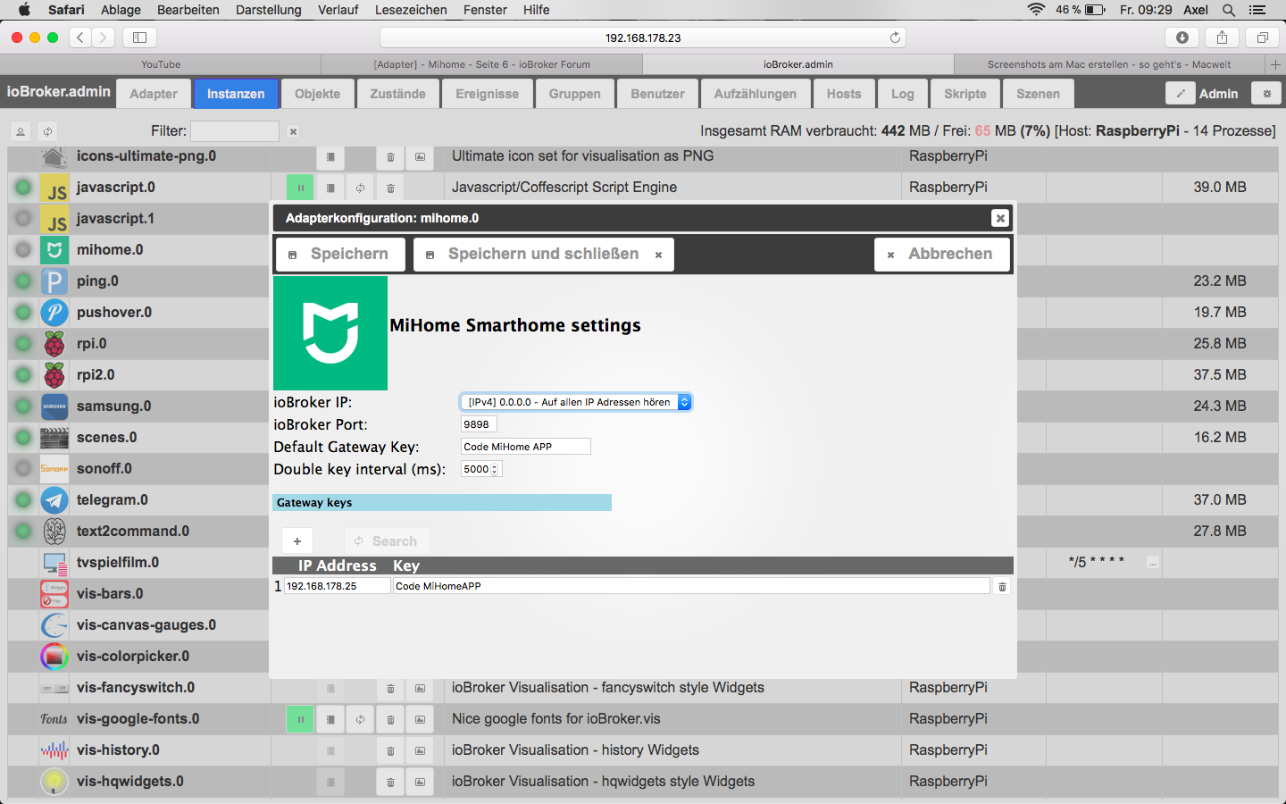Open the ioBroker IP dropdown
This screenshot has height=804, width=1286.
tap(576, 402)
